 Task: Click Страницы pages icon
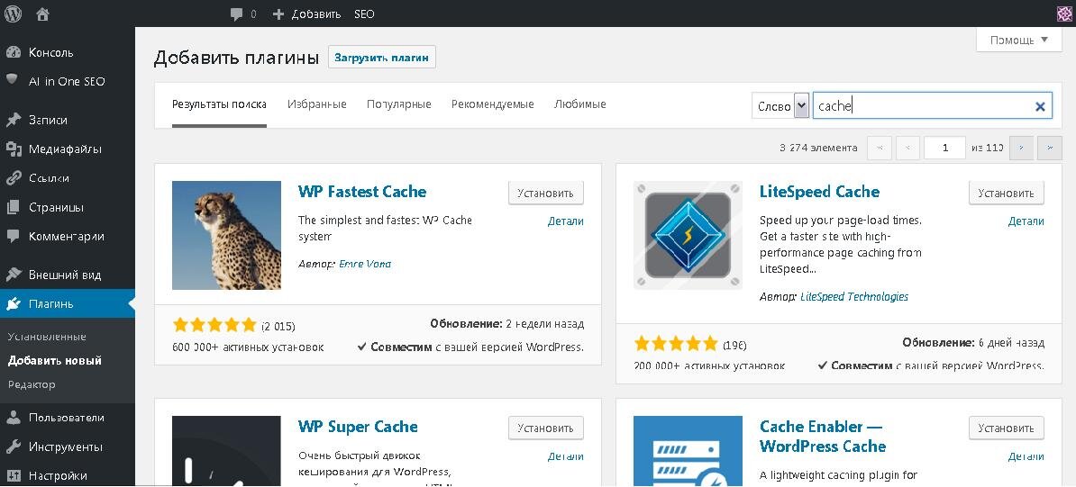point(13,207)
